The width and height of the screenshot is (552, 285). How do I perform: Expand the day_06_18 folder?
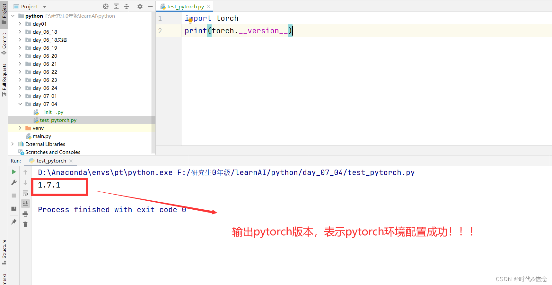point(20,32)
